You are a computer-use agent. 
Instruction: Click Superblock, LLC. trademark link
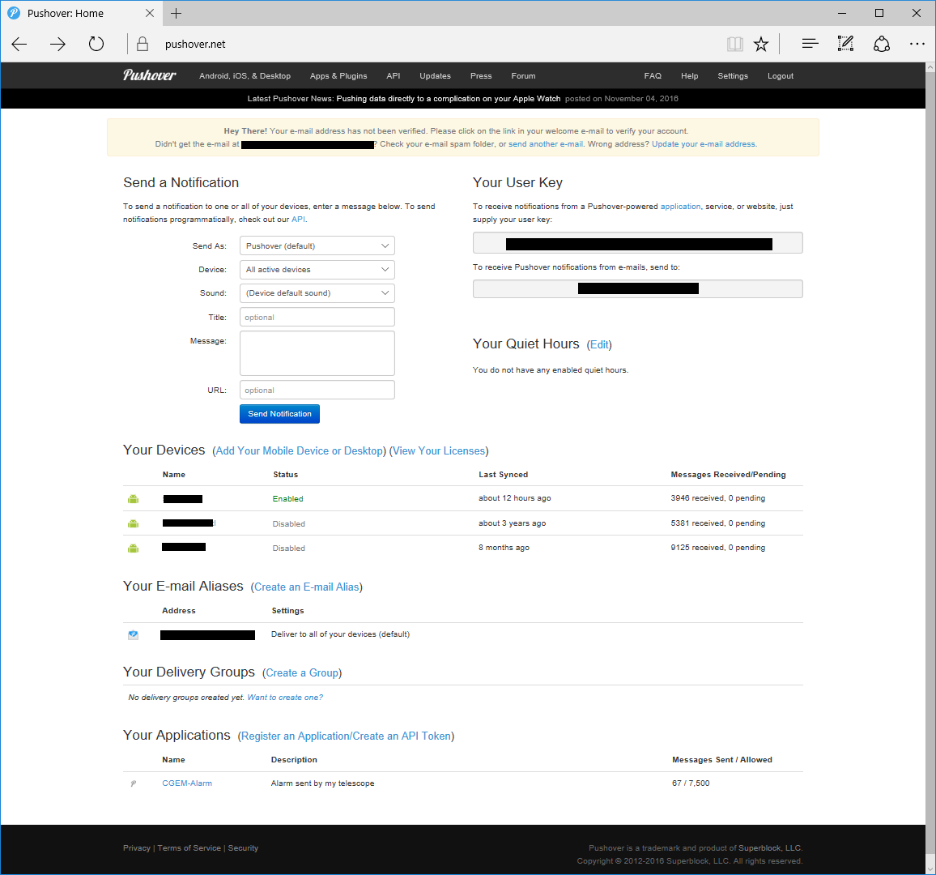[770, 848]
